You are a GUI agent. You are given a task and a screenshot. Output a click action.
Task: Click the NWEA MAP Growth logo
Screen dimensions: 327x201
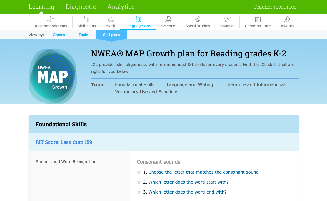tap(53, 76)
